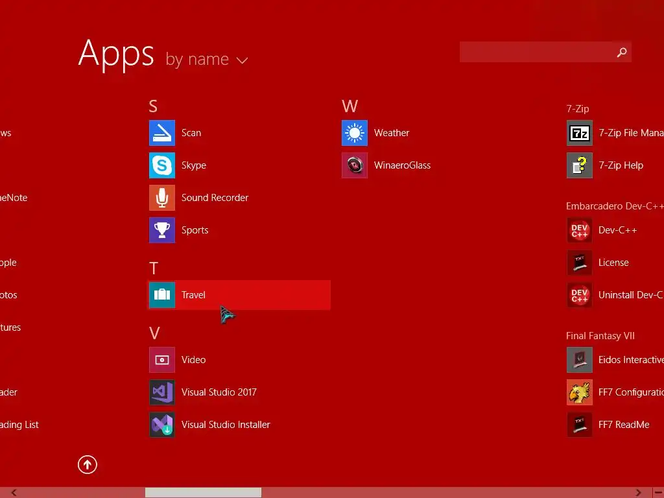
Task: Open the Sports trophy icon
Action: 161,230
